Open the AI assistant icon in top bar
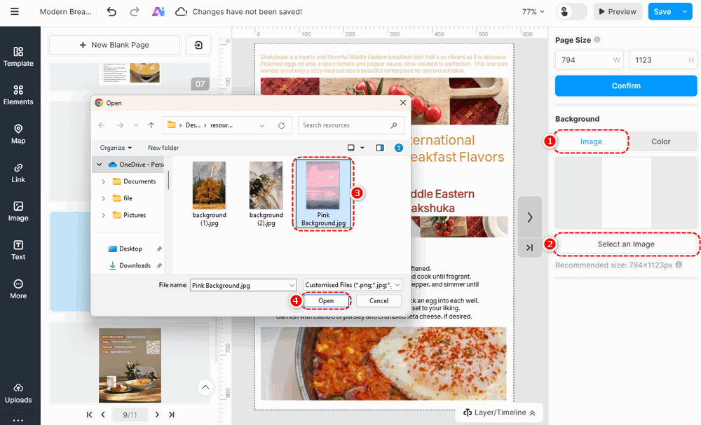The image size is (701, 425). click(158, 12)
